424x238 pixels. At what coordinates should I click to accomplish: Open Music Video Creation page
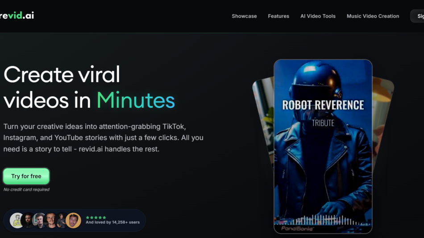pyautogui.click(x=373, y=16)
